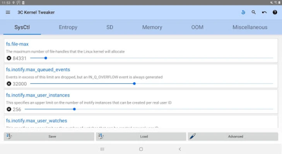Open search with the magnifier icon
Screen dimensions: 282x154
pos(254,12)
